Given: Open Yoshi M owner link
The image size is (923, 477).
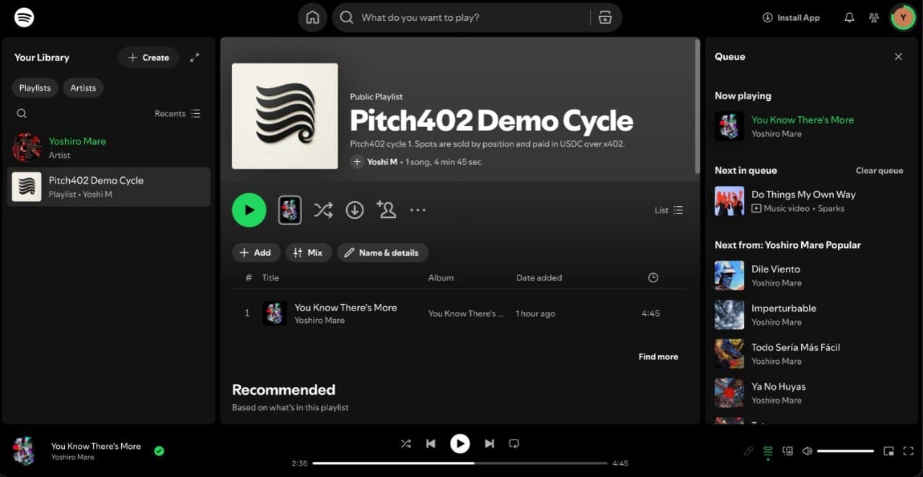Looking at the screenshot, I should point(382,162).
